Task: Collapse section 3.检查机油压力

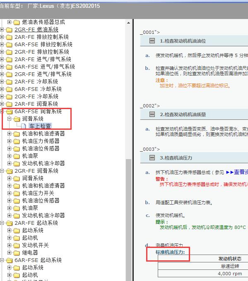Action: 152,158
